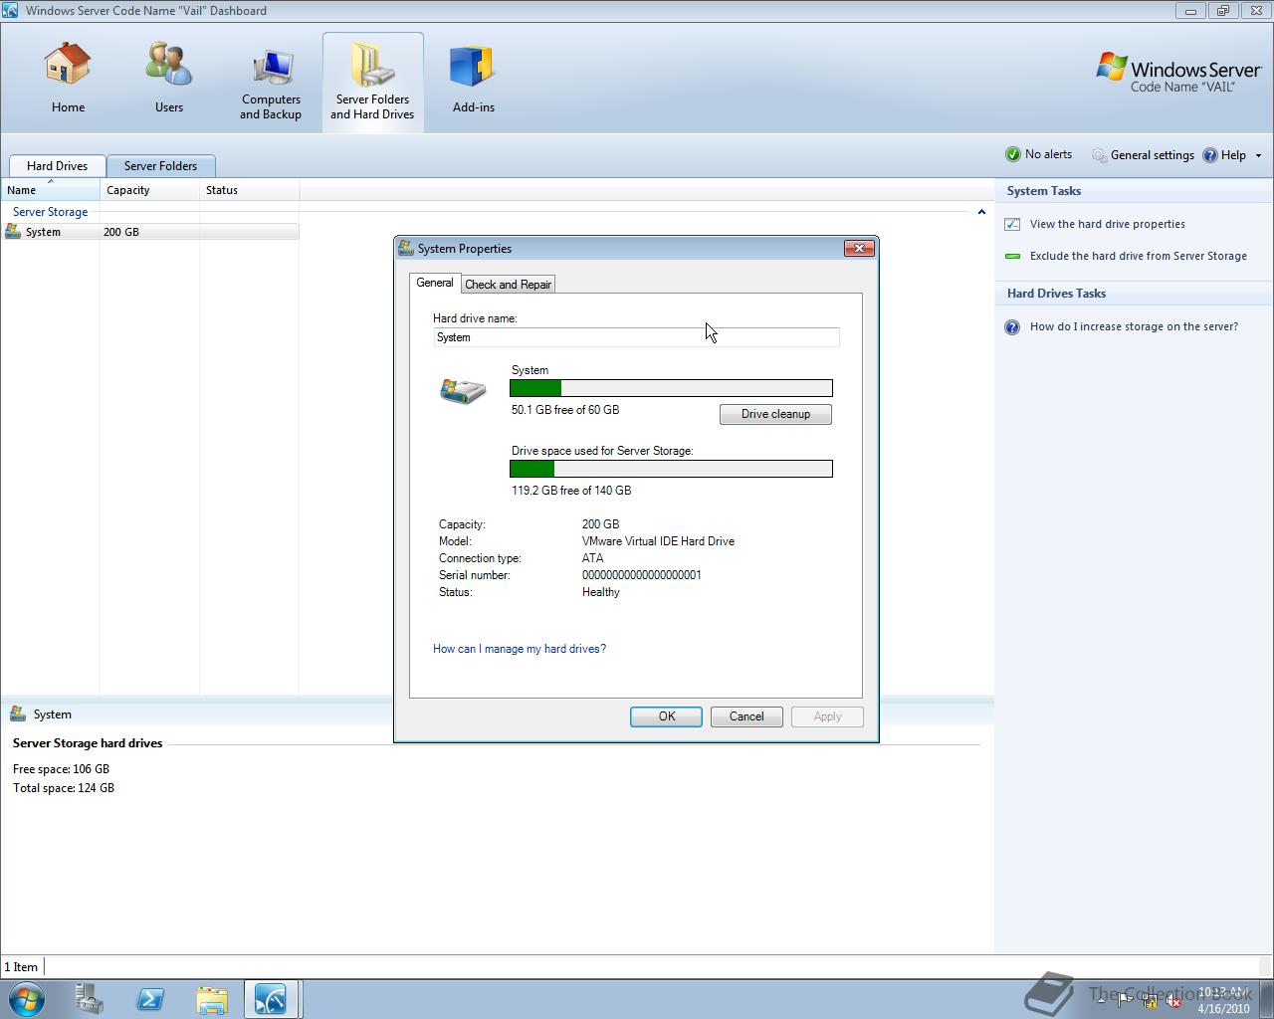Click the 119.2 GB free of 140 GB text

tap(571, 491)
